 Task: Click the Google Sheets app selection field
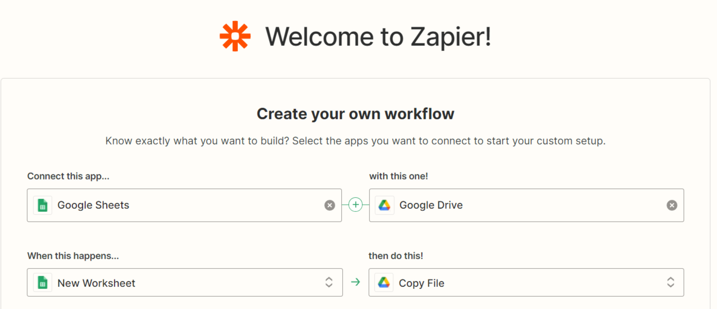pyautogui.click(x=180, y=205)
